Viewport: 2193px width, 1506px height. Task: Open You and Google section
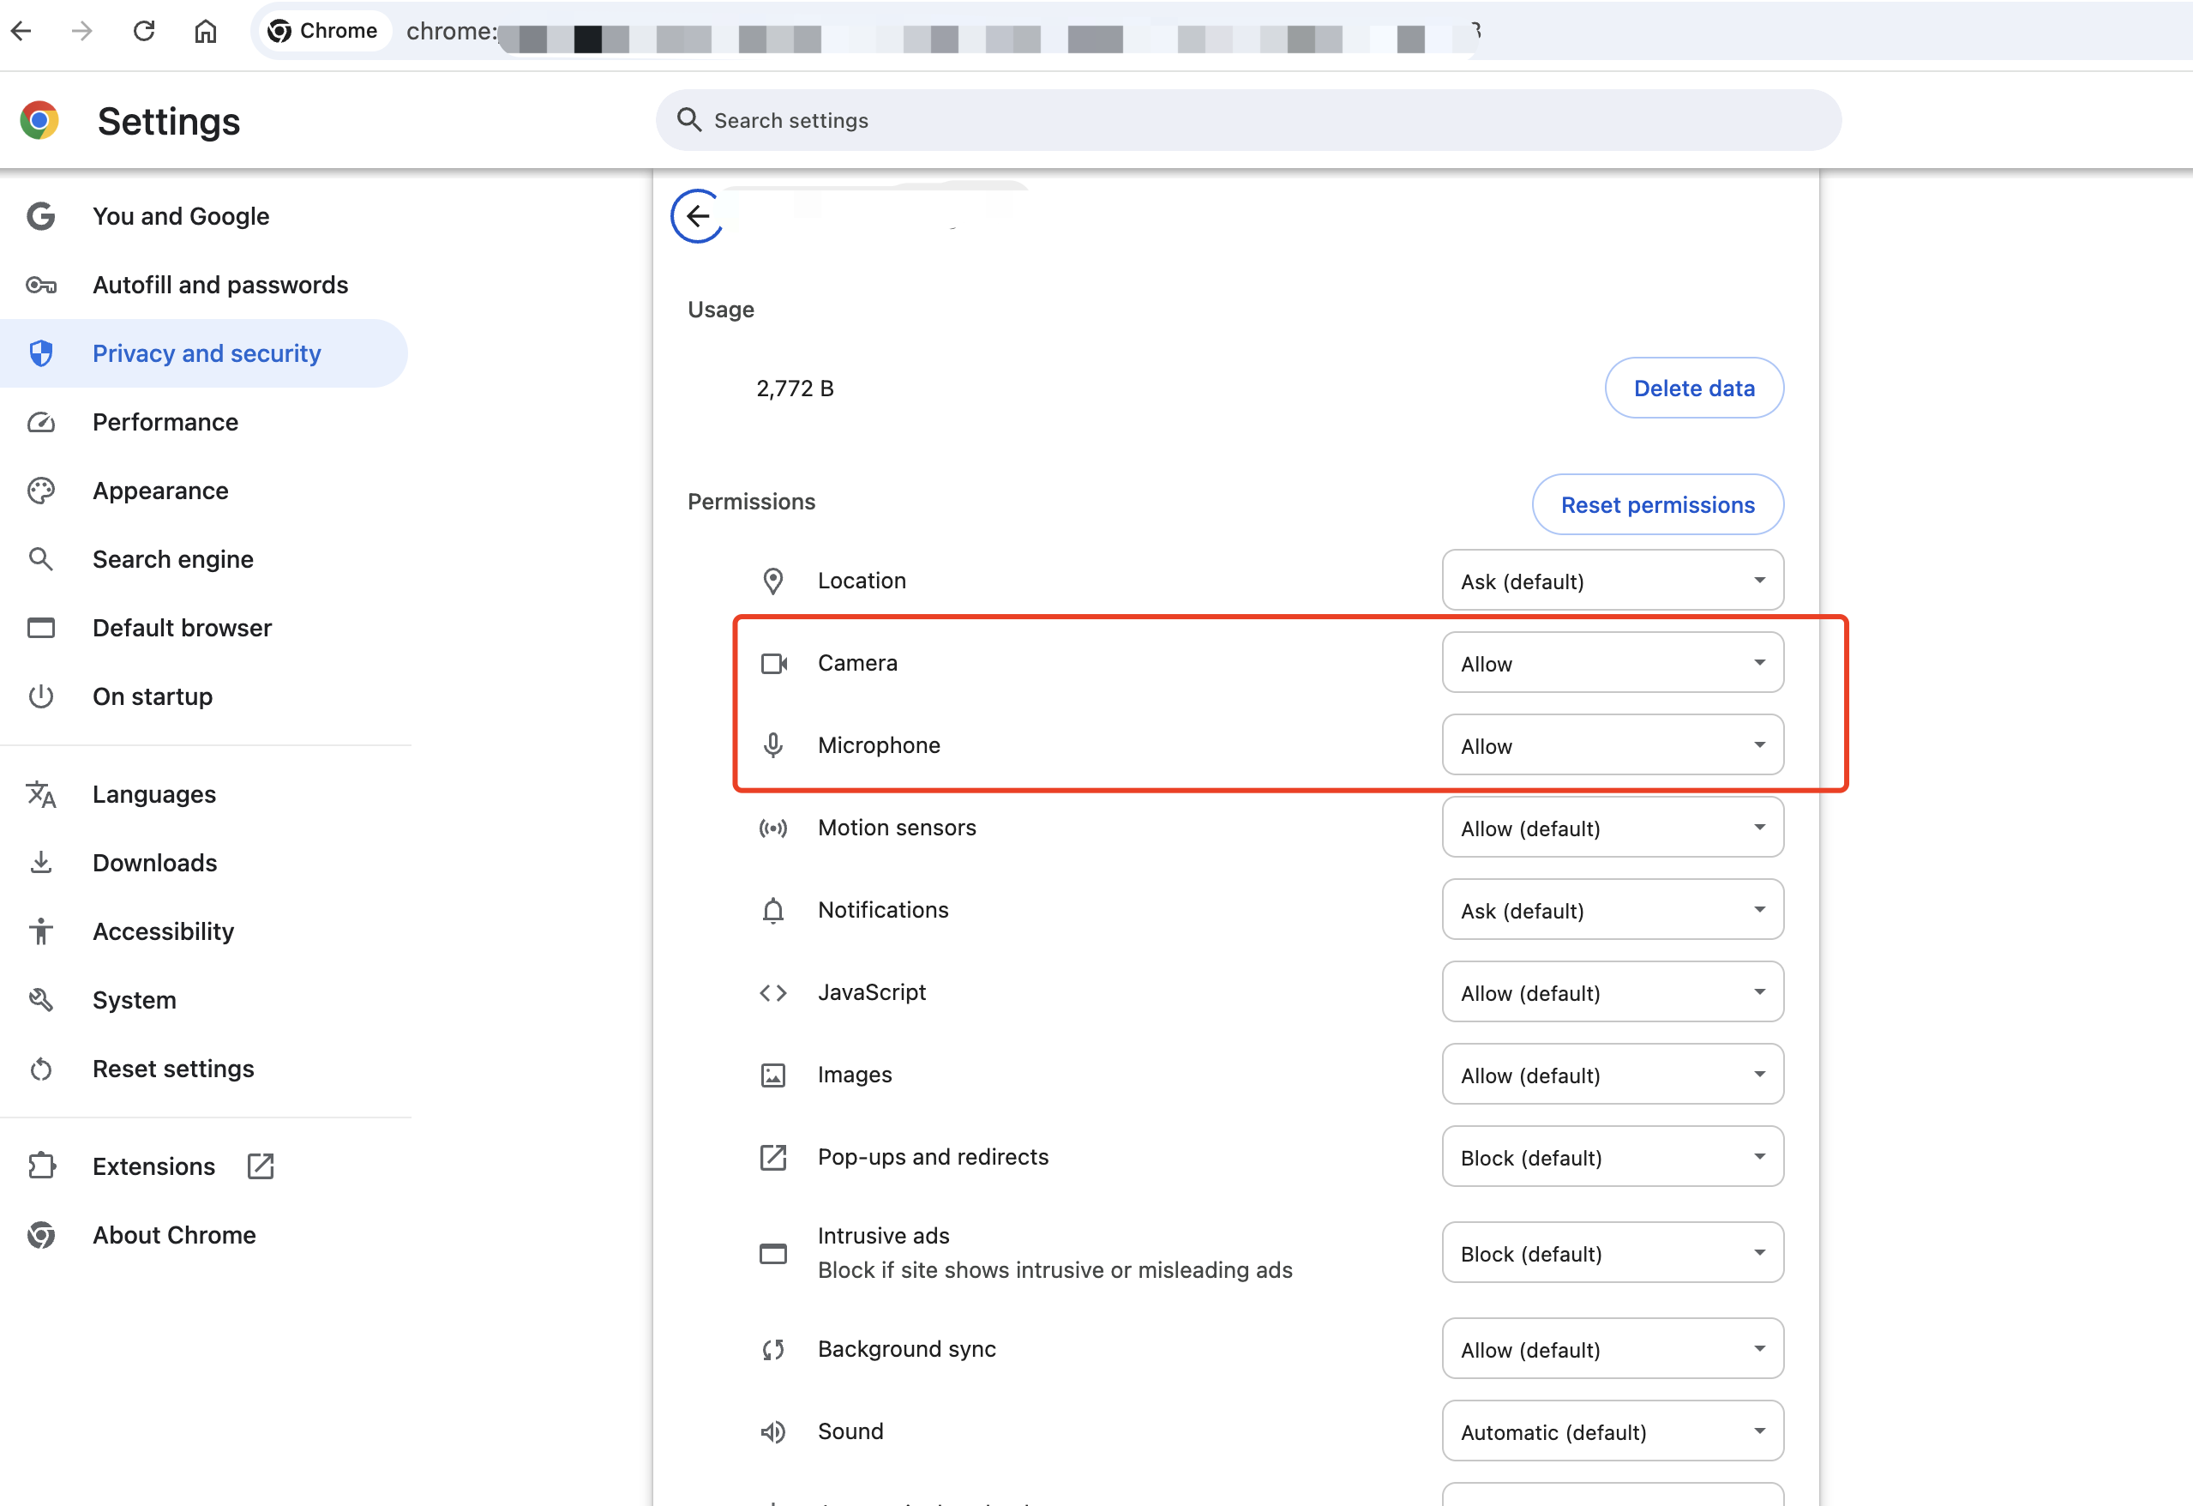point(180,216)
